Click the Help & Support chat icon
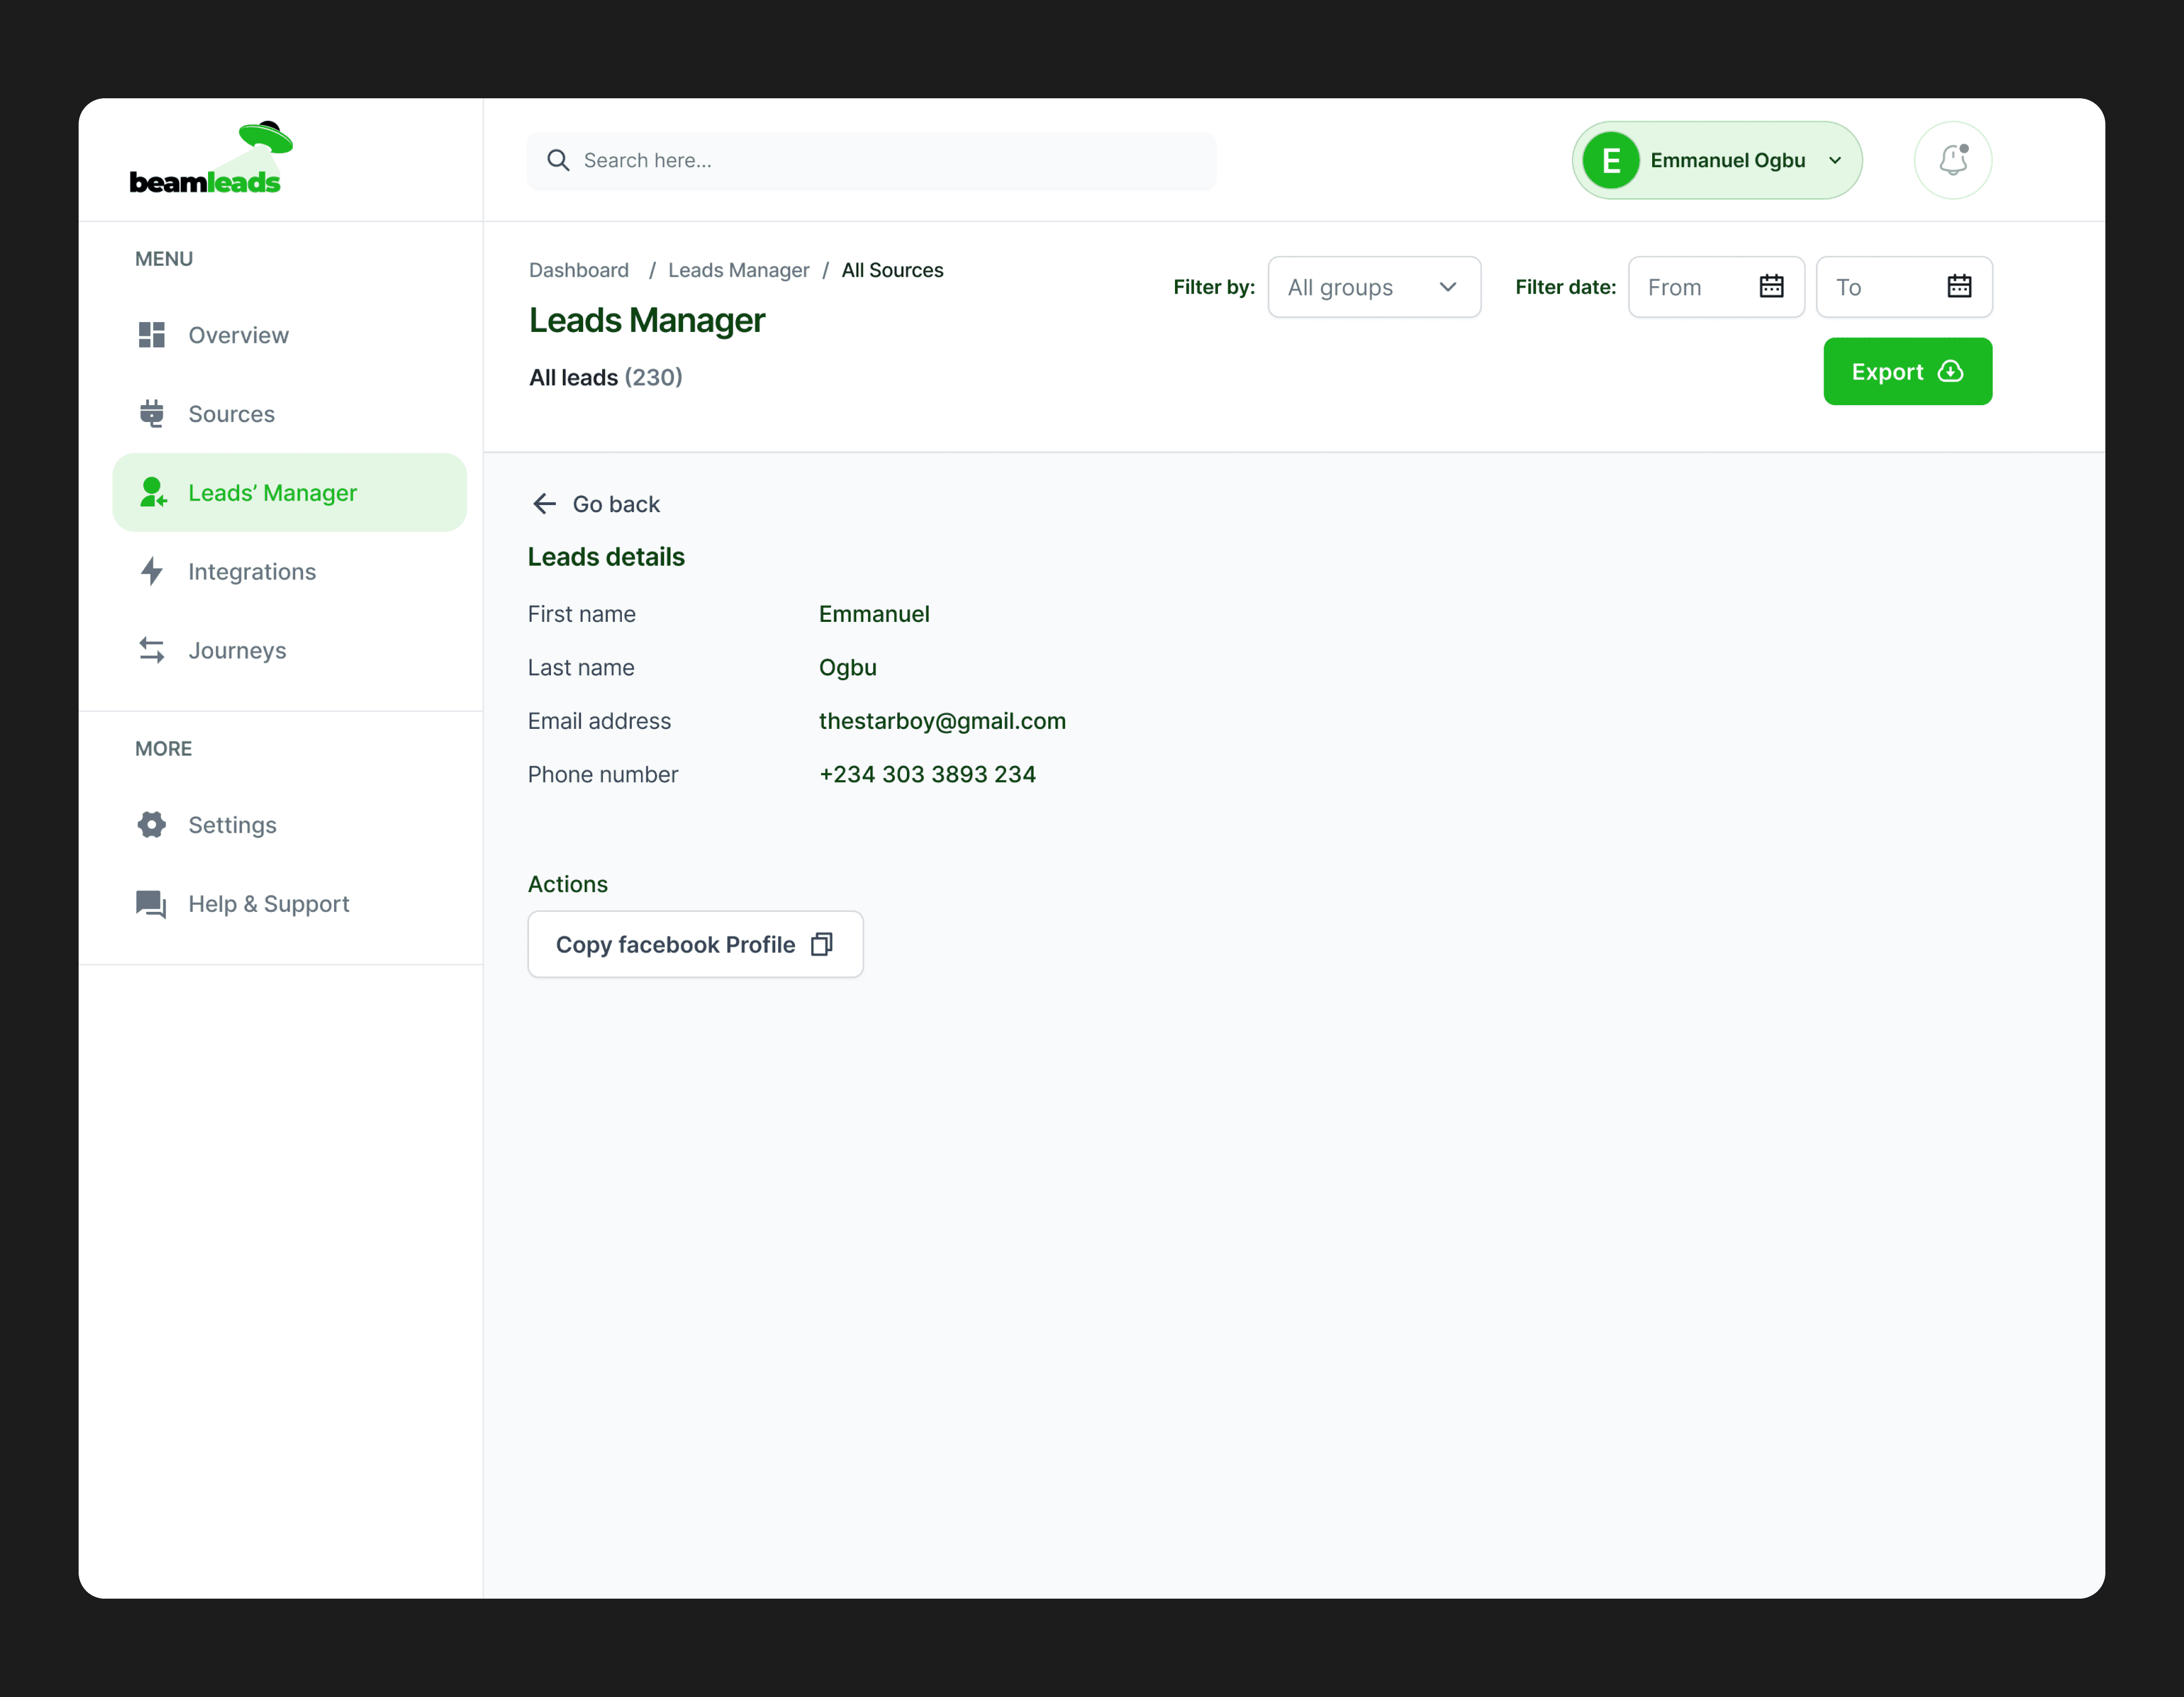The image size is (2184, 1697). point(152,904)
